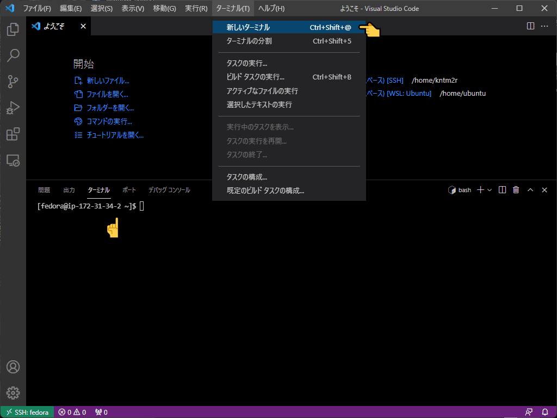
Task: Choose ビルド タスクの実行... menu entry
Action: pyautogui.click(x=289, y=77)
